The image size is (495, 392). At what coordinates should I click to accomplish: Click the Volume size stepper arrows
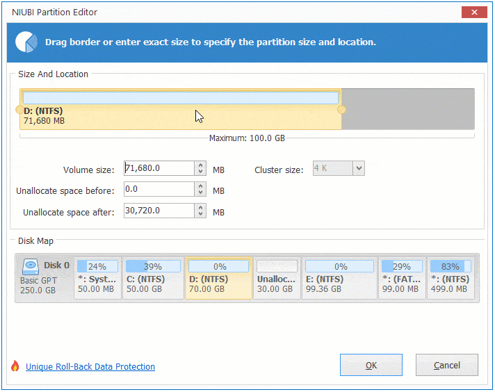pos(201,168)
